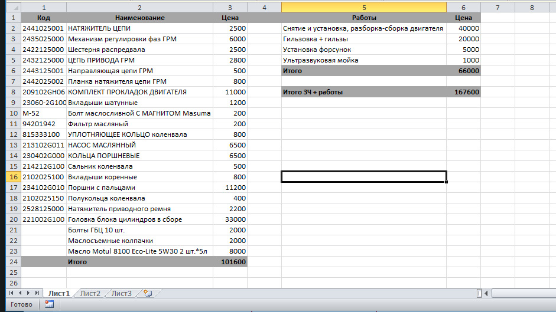
Task: Select cell 'Снятие и установка, разборка-сборка двигателя'
Action: click(x=364, y=28)
